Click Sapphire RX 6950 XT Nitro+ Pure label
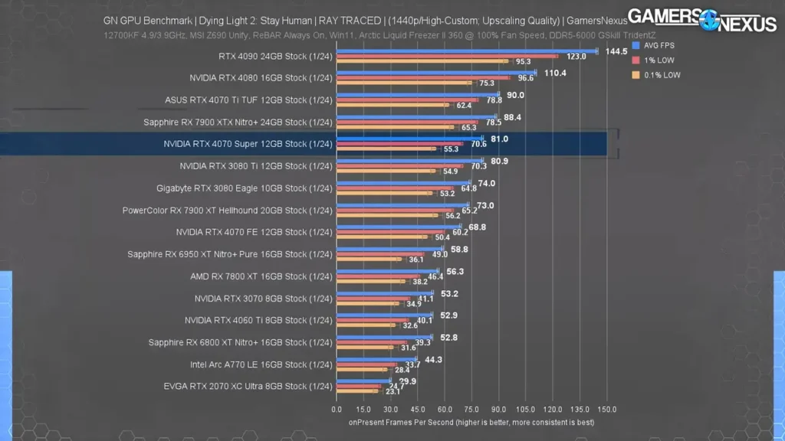 [230, 254]
